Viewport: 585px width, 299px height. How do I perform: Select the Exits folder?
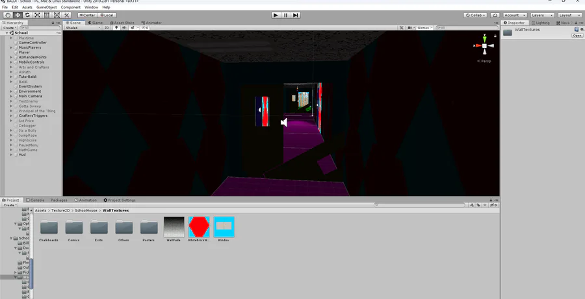(99, 230)
